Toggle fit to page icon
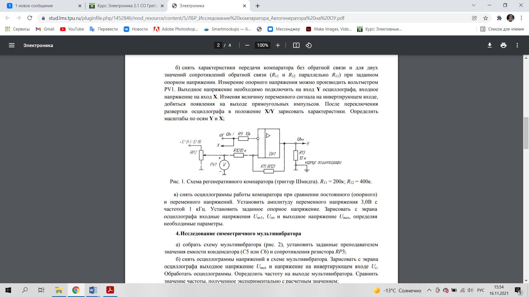Viewport: 529px width, 297px height. (296, 45)
